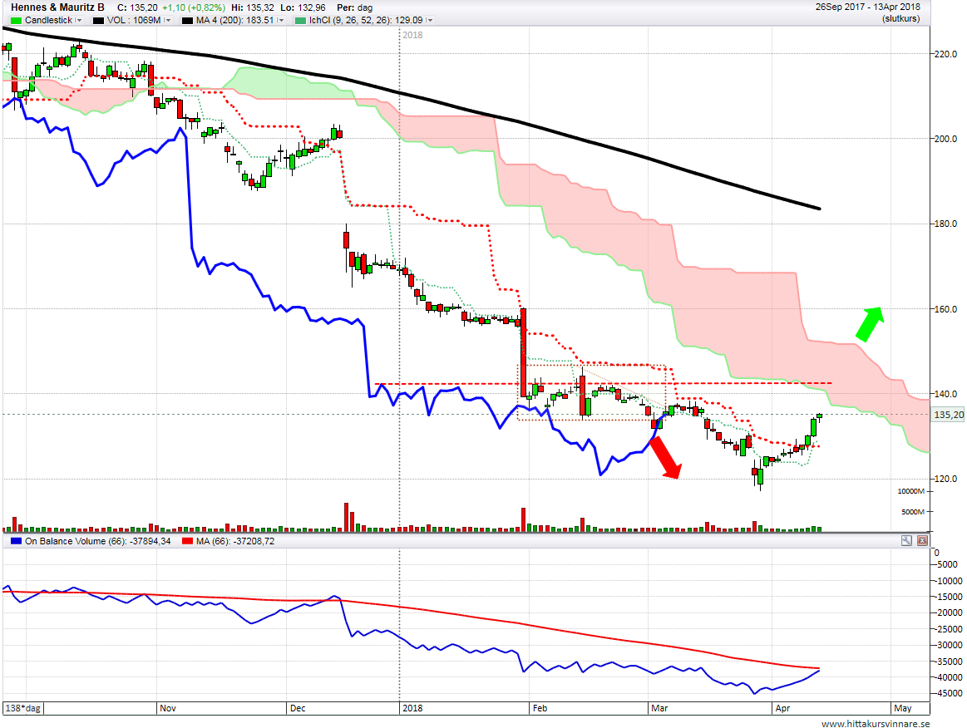Select the May marker on time axis
This screenshot has height=728, width=967.
(903, 708)
